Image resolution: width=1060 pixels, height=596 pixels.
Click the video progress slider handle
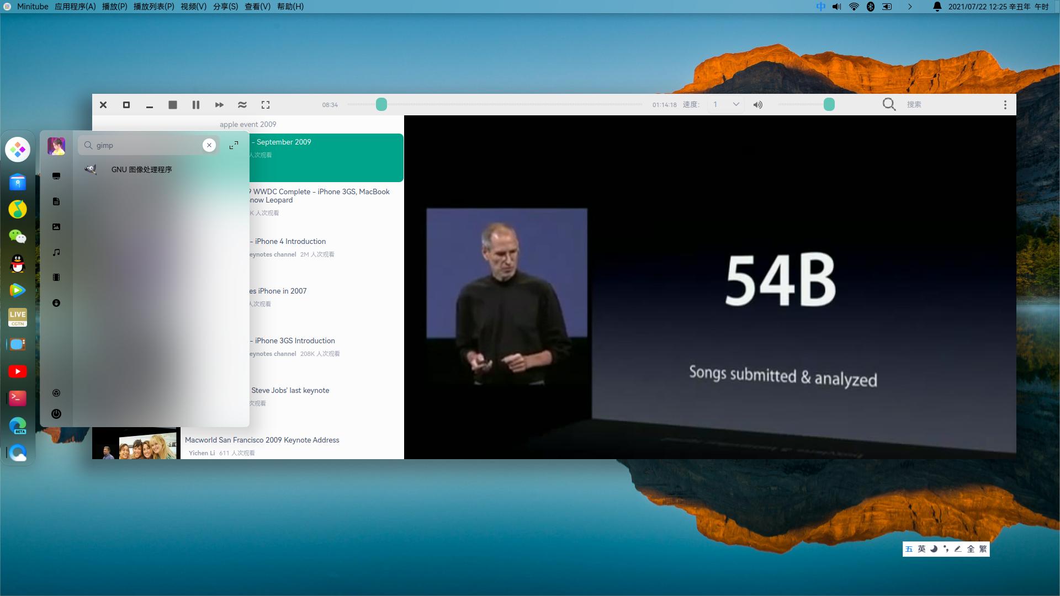pyautogui.click(x=381, y=104)
